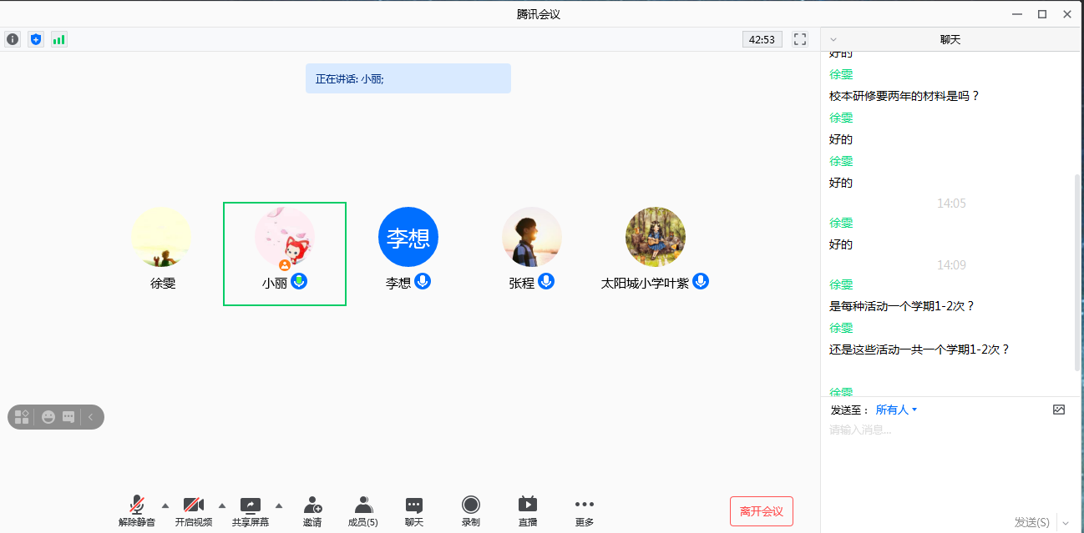Select 张程's avatar
The width and height of the screenshot is (1084, 533).
[x=532, y=237]
